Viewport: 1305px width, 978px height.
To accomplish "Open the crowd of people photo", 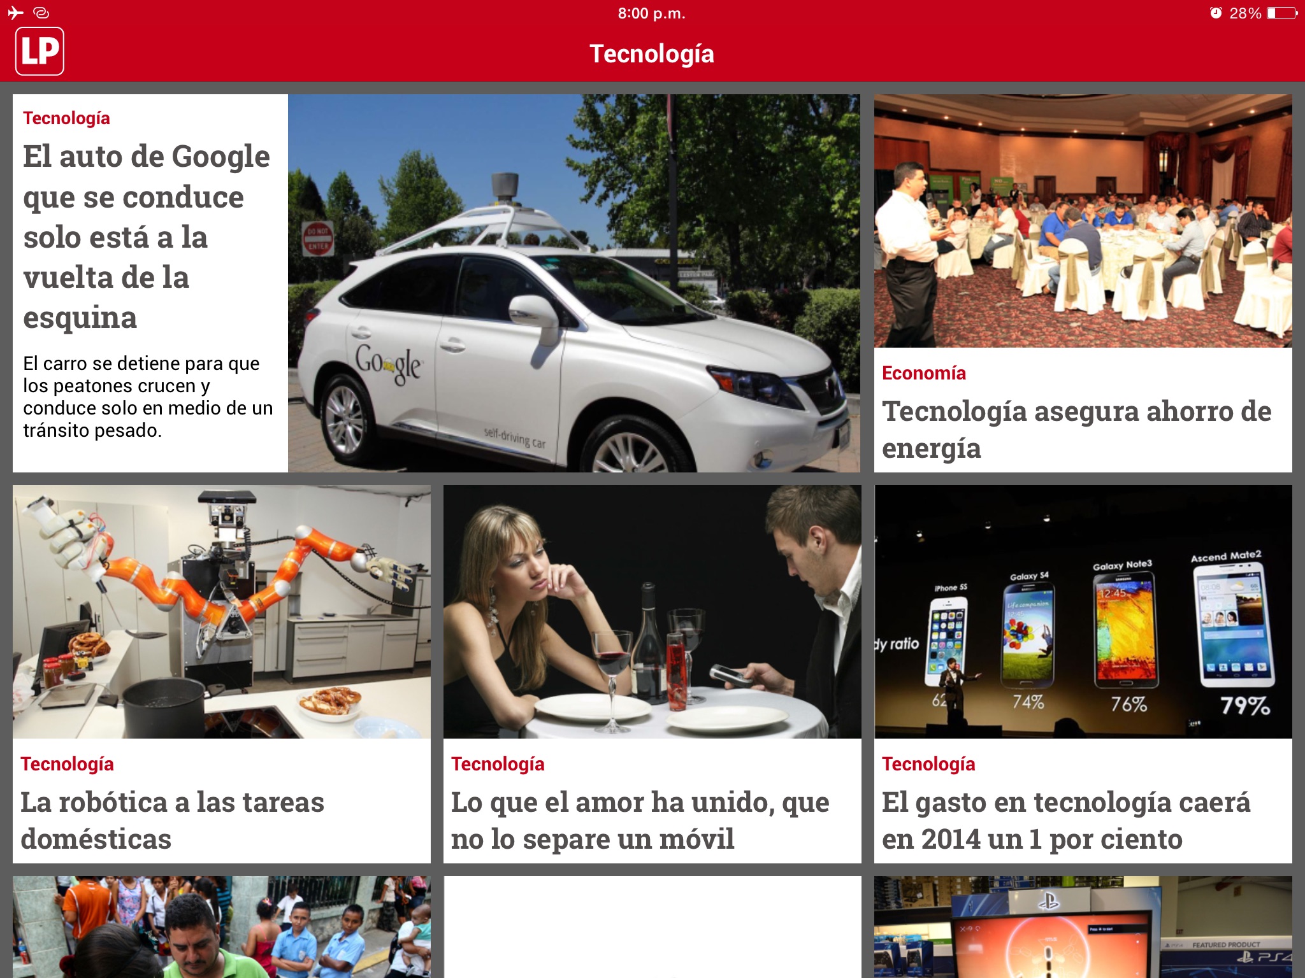I will tap(222, 927).
